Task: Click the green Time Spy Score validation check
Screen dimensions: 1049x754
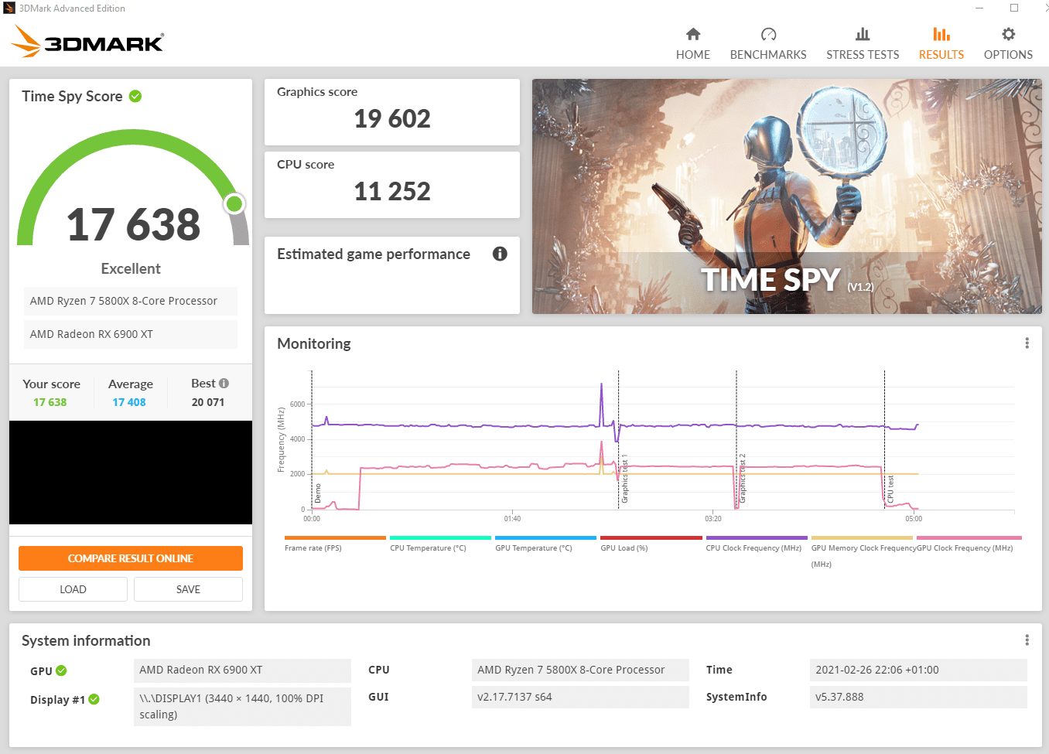Action: click(x=135, y=96)
